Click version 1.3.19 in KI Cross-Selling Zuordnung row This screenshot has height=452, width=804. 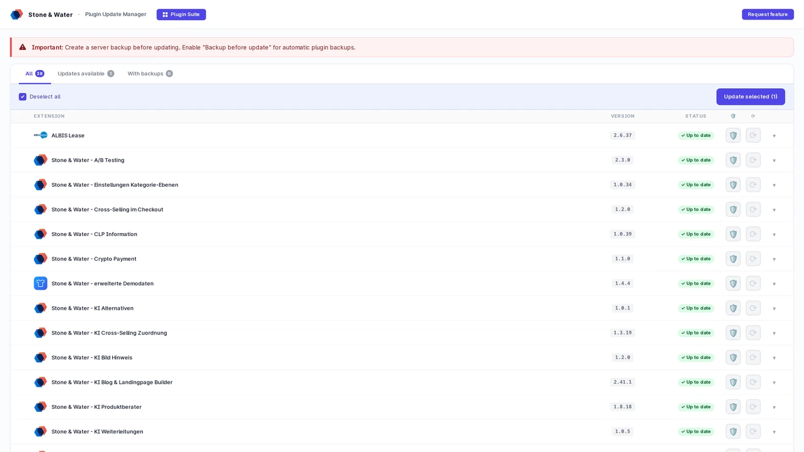click(622, 333)
